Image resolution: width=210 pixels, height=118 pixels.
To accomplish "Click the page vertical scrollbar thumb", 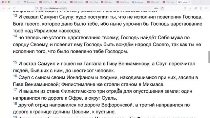I will click(209, 57).
